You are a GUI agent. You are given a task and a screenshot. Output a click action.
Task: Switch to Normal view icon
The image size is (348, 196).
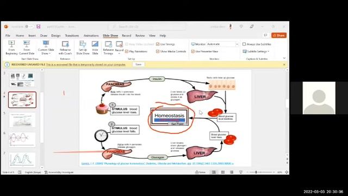coord(214,172)
